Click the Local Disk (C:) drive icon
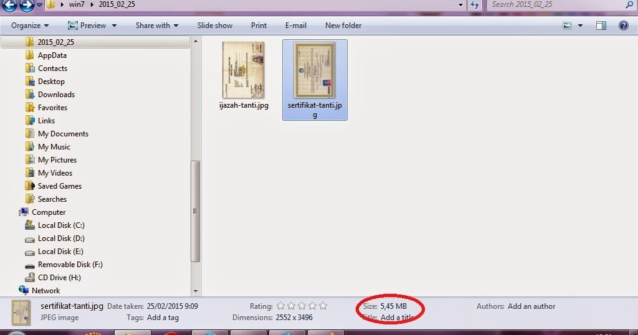Viewport: 638px width, 335px height. pos(30,225)
